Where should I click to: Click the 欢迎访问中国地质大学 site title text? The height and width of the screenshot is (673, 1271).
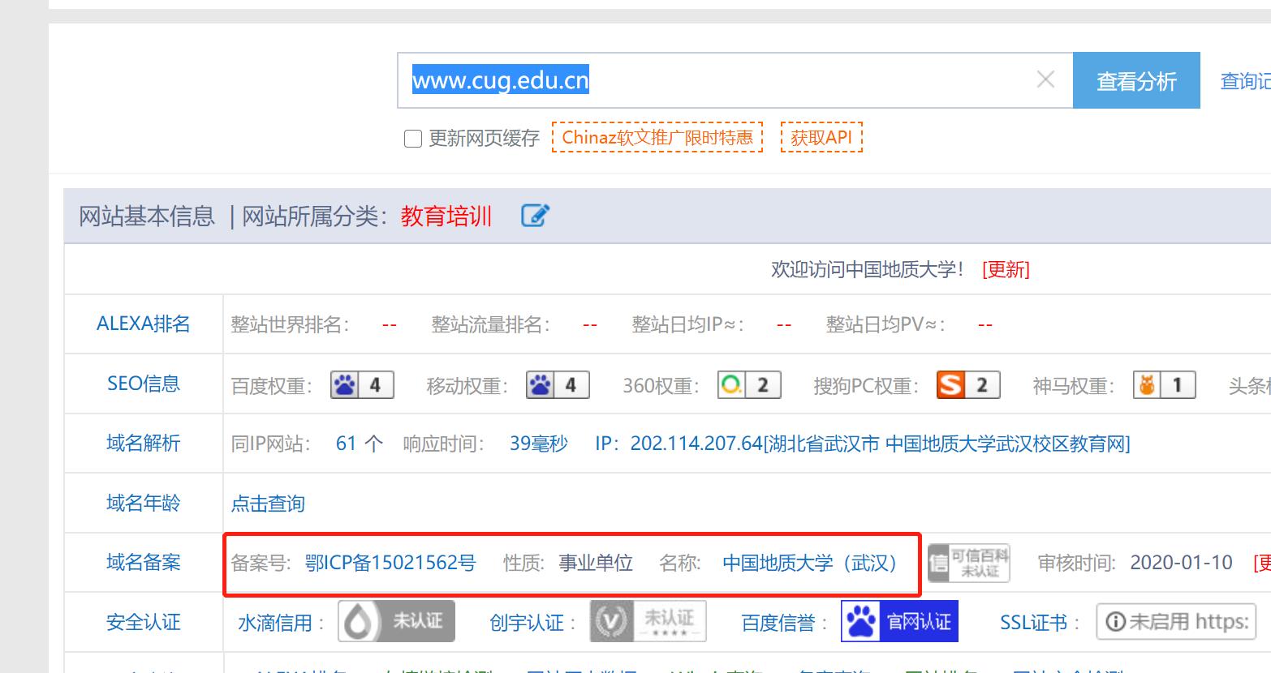tap(868, 269)
